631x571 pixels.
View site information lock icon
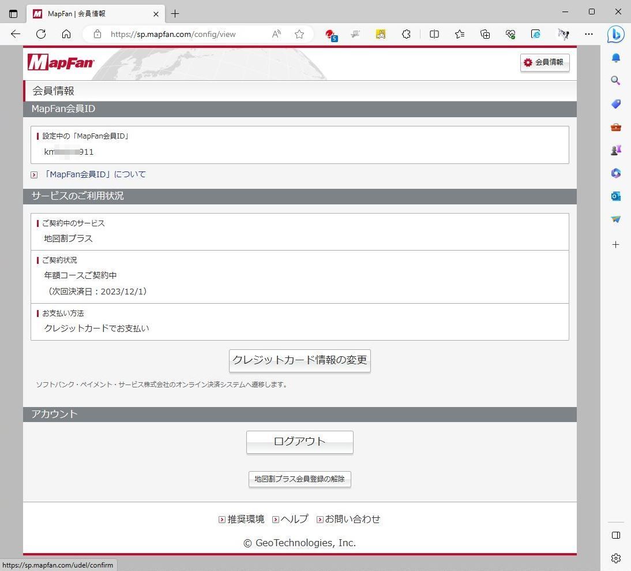(97, 34)
